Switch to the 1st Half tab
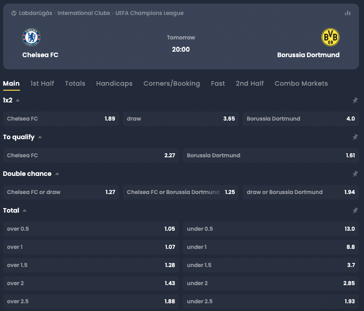The height and width of the screenshot is (311, 364). [x=42, y=83]
